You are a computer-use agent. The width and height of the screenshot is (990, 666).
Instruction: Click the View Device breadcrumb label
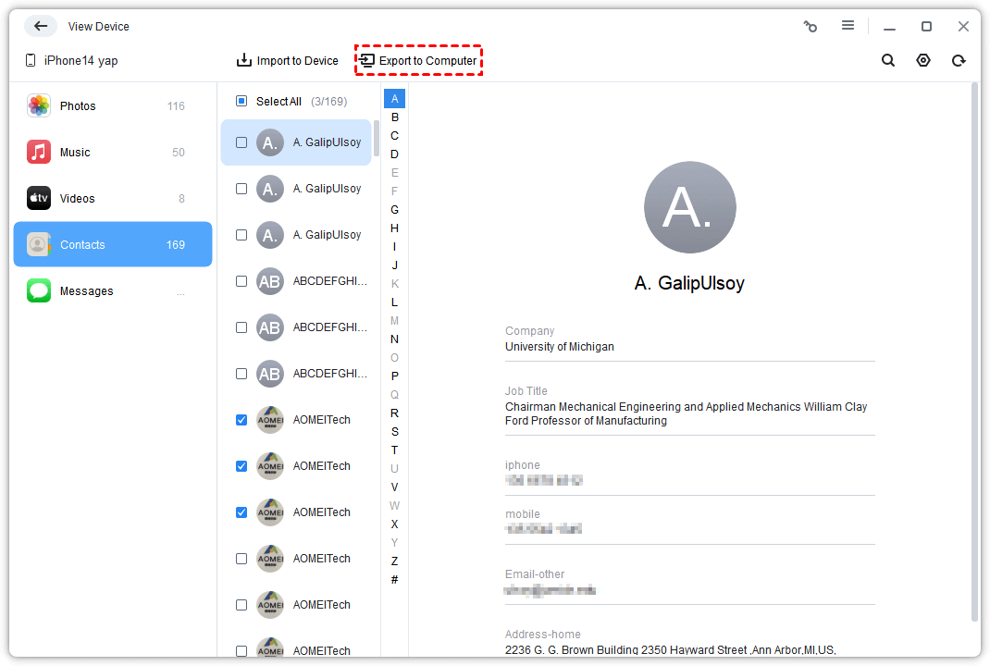coord(98,26)
